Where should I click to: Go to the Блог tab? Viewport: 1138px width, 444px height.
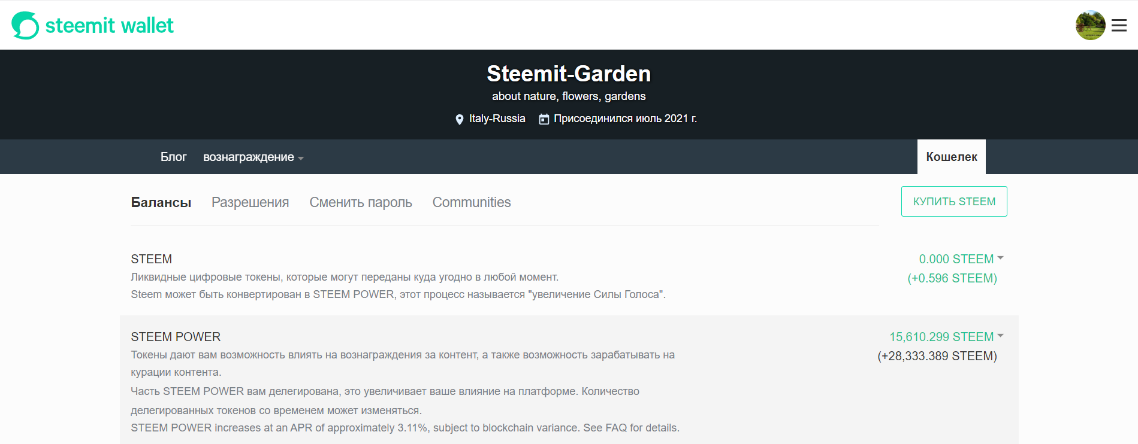click(x=174, y=157)
